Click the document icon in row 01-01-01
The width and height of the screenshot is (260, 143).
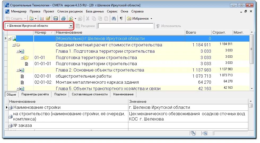pyautogui.click(x=27, y=64)
